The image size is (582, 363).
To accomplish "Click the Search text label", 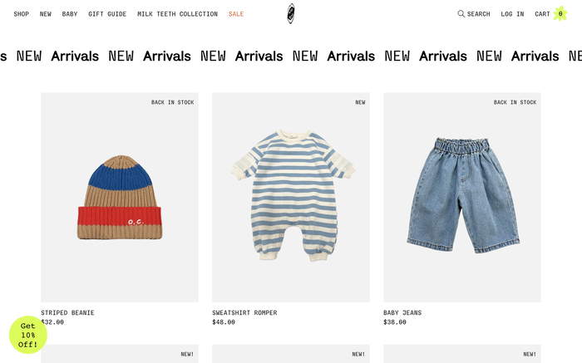I will coord(478,14).
